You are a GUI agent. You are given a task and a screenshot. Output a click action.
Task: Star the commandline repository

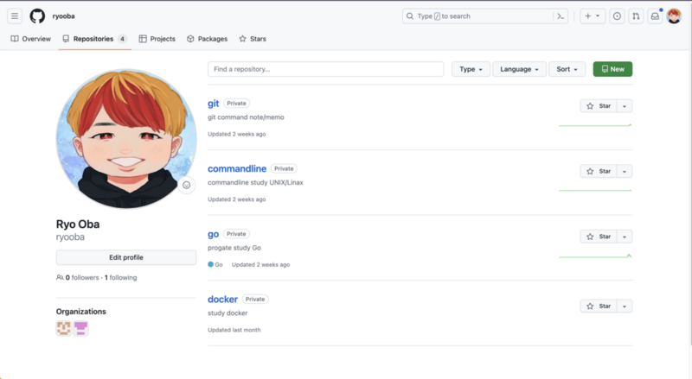[x=598, y=171]
